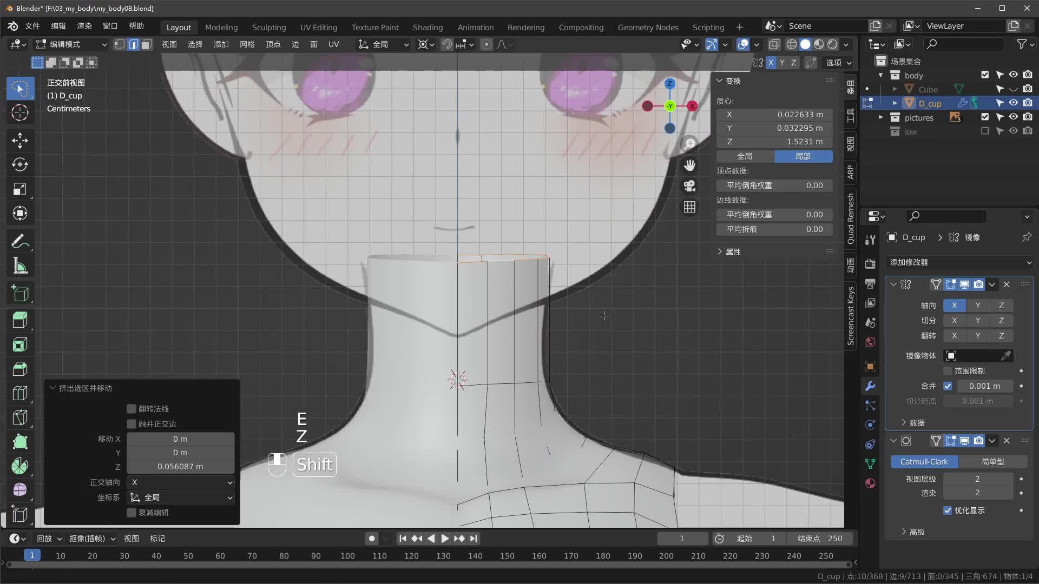This screenshot has width=1039, height=584.
Task: Hide the body collection eye icon
Action: (1014, 75)
